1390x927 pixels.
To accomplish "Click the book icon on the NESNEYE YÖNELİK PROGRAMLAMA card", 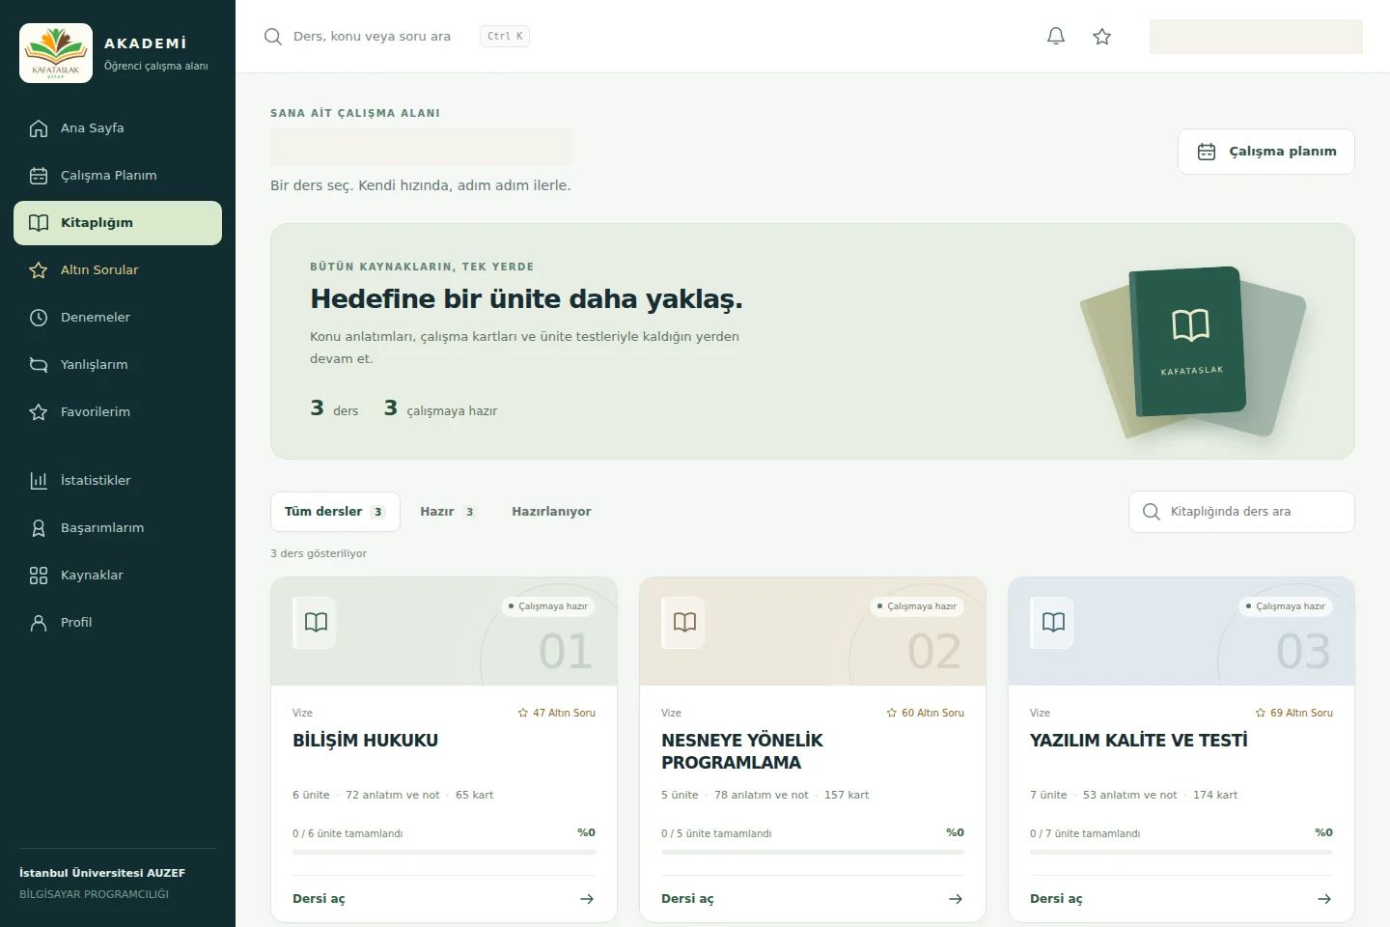I will (684, 622).
